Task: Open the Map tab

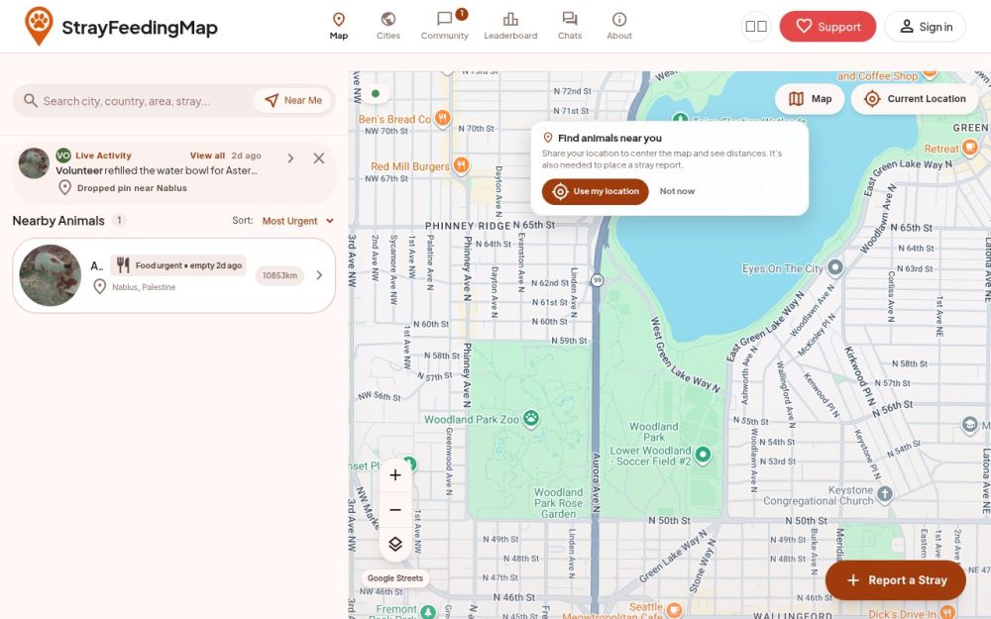Action: pyautogui.click(x=339, y=27)
